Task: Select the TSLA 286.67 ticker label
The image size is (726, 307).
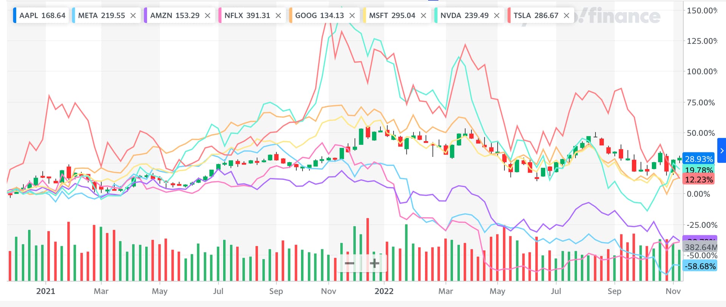Action: point(536,15)
